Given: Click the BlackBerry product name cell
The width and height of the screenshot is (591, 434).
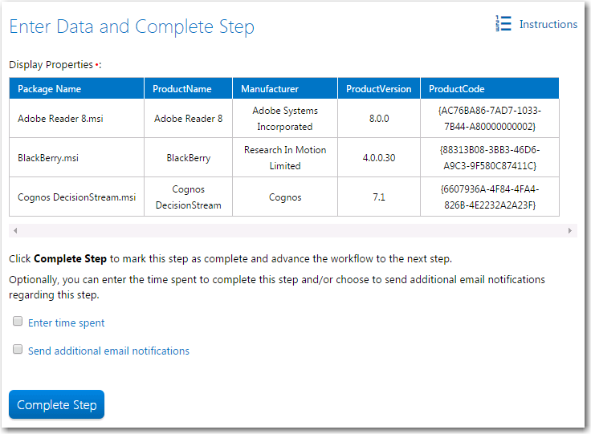Looking at the screenshot, I should pos(188,158).
